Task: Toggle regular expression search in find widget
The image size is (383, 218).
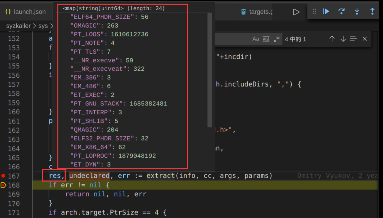Action: pos(276,39)
